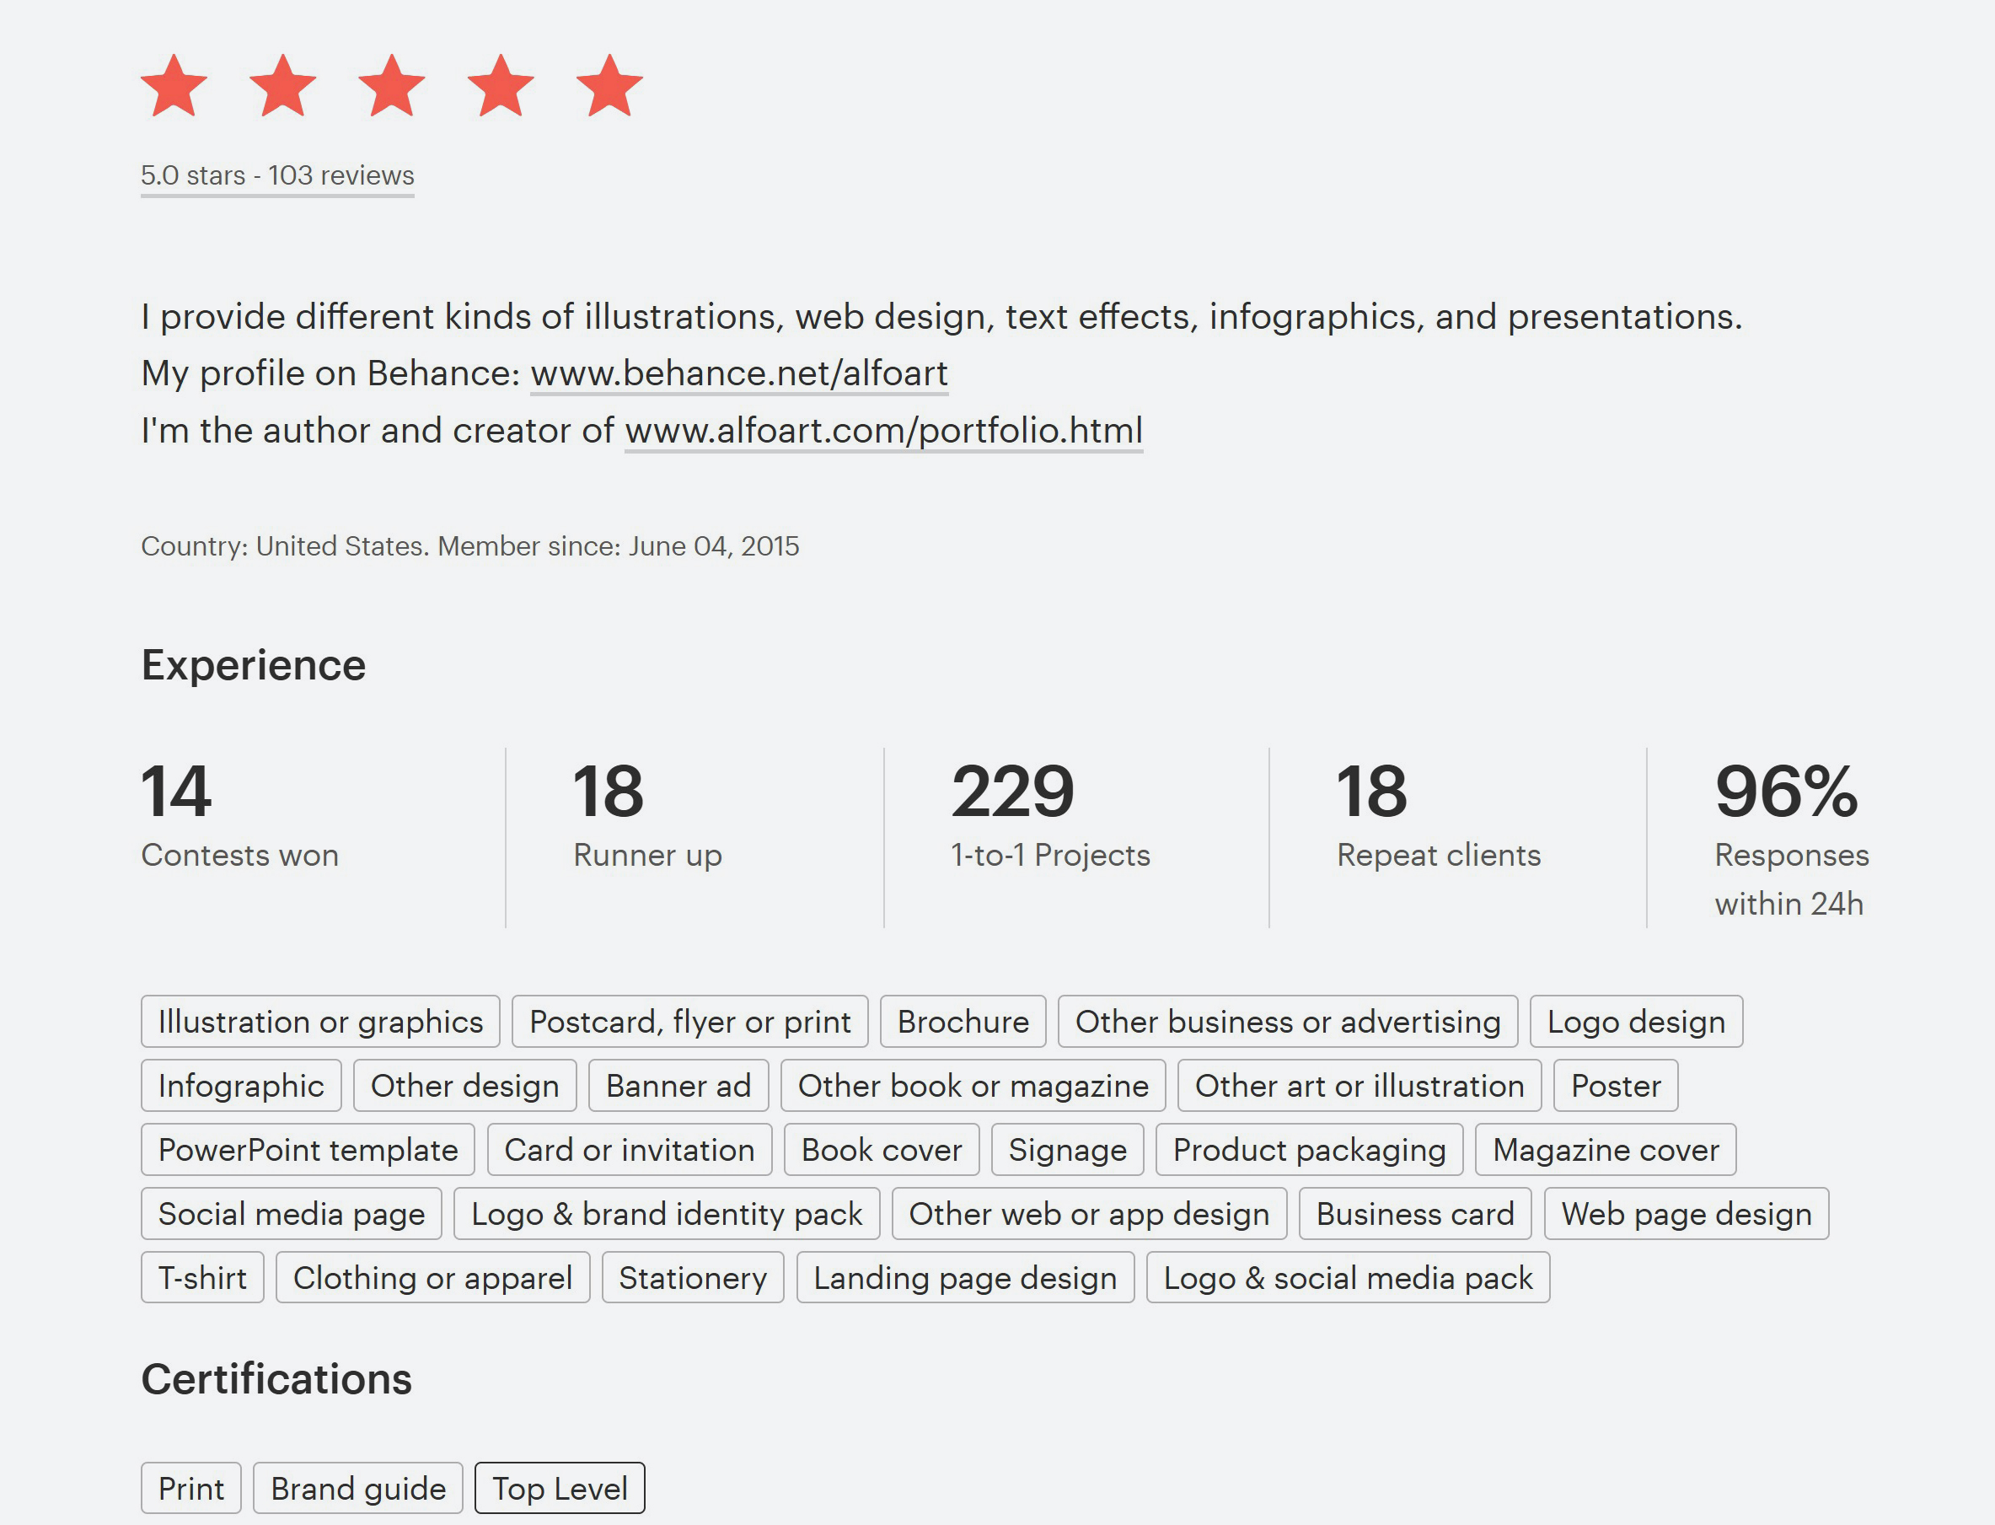Select the Banner ad tag
Viewport: 1995px width, 1525px height.
click(x=678, y=1086)
